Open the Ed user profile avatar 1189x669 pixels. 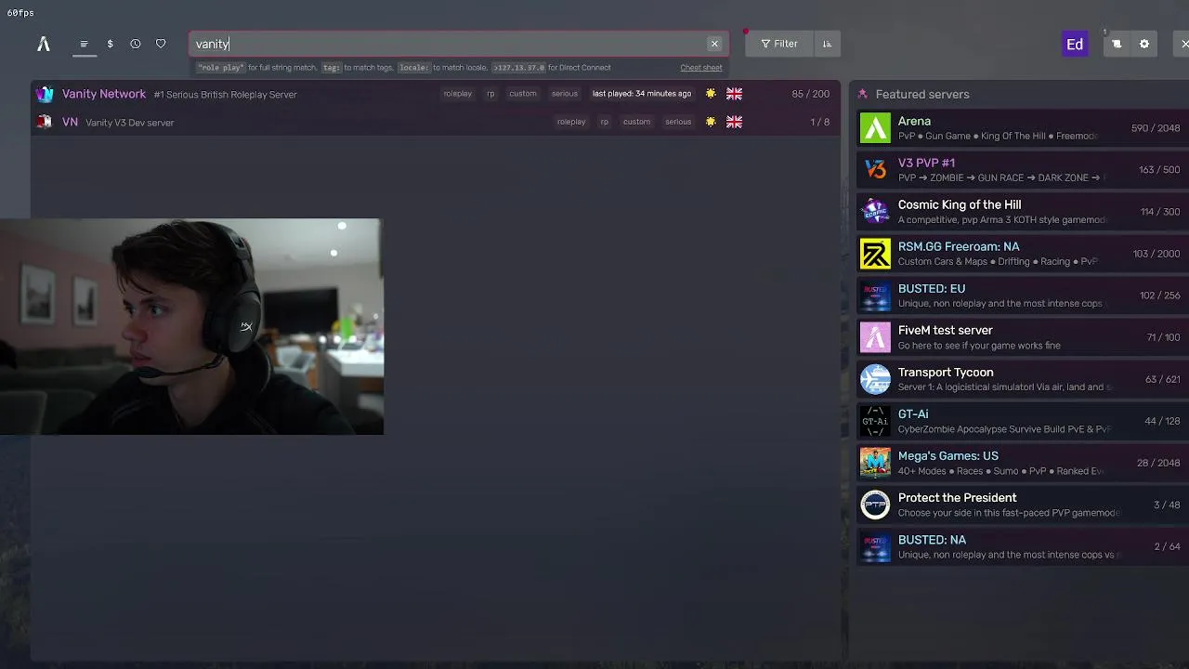point(1075,44)
